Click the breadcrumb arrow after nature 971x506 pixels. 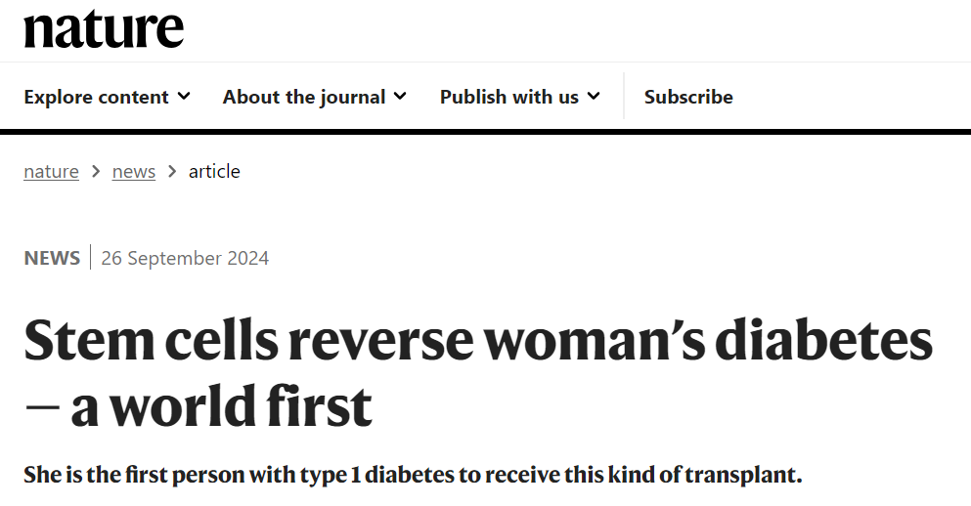[x=96, y=172]
